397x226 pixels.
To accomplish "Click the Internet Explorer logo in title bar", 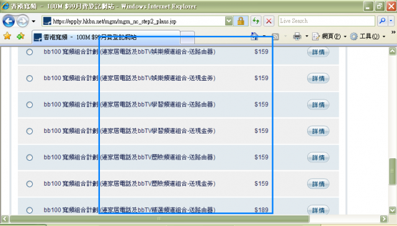I will (5, 6).
